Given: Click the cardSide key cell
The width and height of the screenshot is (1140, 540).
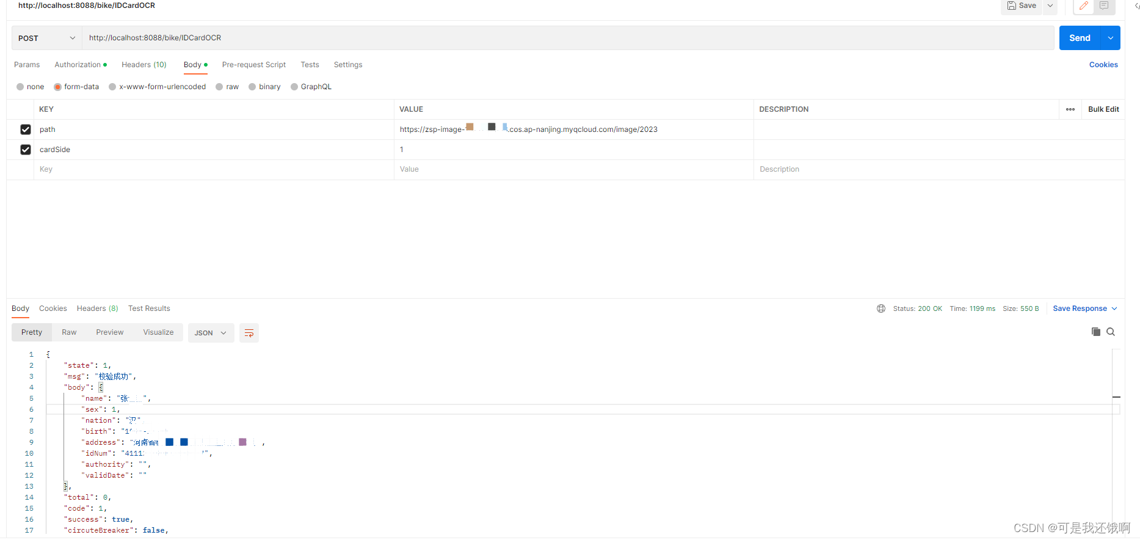Looking at the screenshot, I should click(x=214, y=150).
